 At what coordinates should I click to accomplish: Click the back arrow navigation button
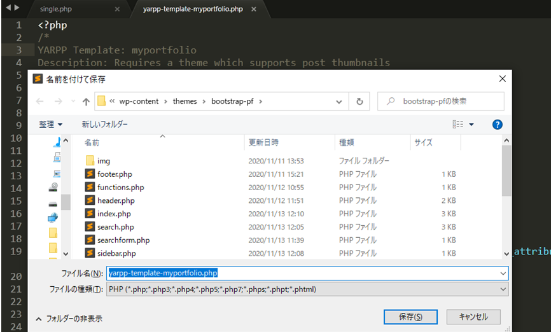pyautogui.click(x=40, y=101)
